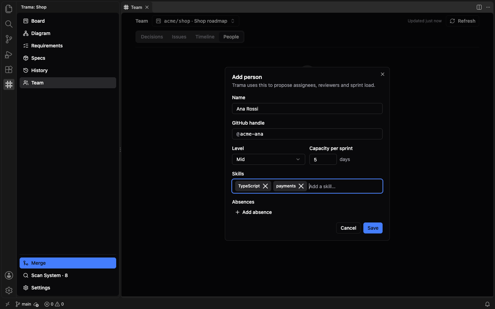This screenshot has width=495, height=309.
Task: Open the acme/shop Shop roadmap selector
Action: pyautogui.click(x=196, y=21)
